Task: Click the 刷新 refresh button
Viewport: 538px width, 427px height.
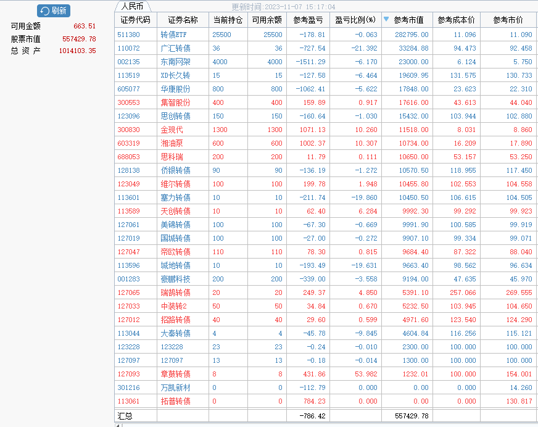Action: click(x=54, y=10)
